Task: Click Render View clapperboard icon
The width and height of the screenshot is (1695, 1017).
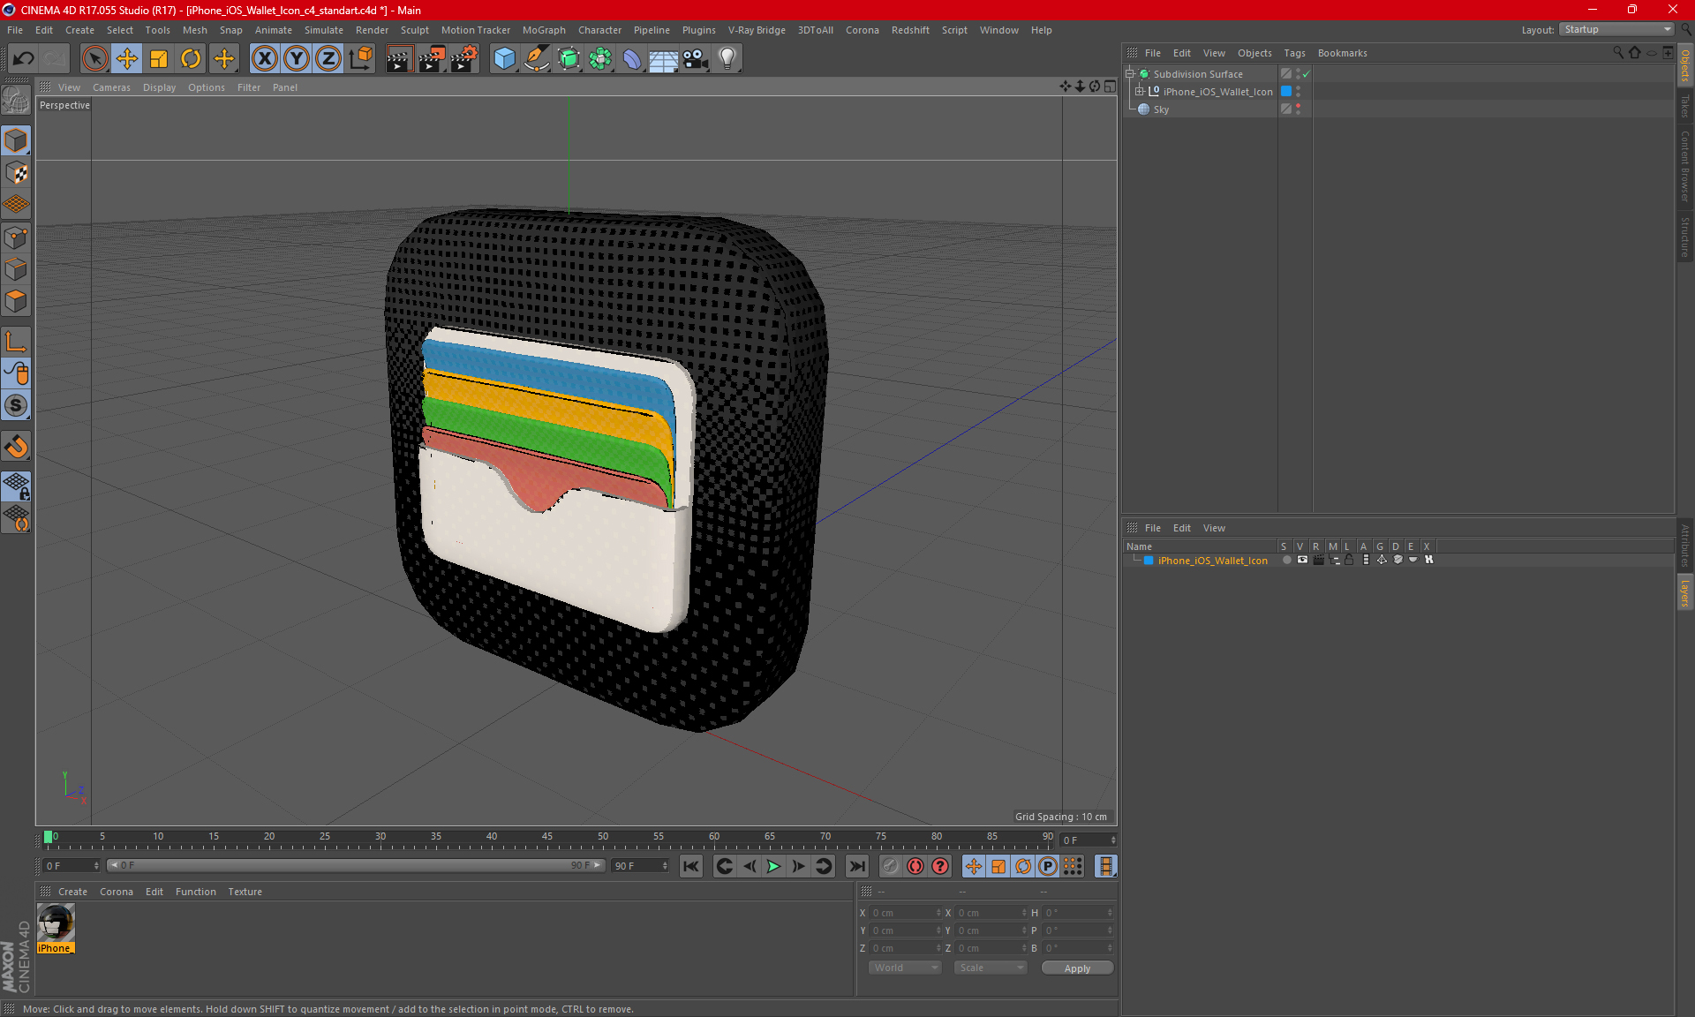Action: coord(399,59)
